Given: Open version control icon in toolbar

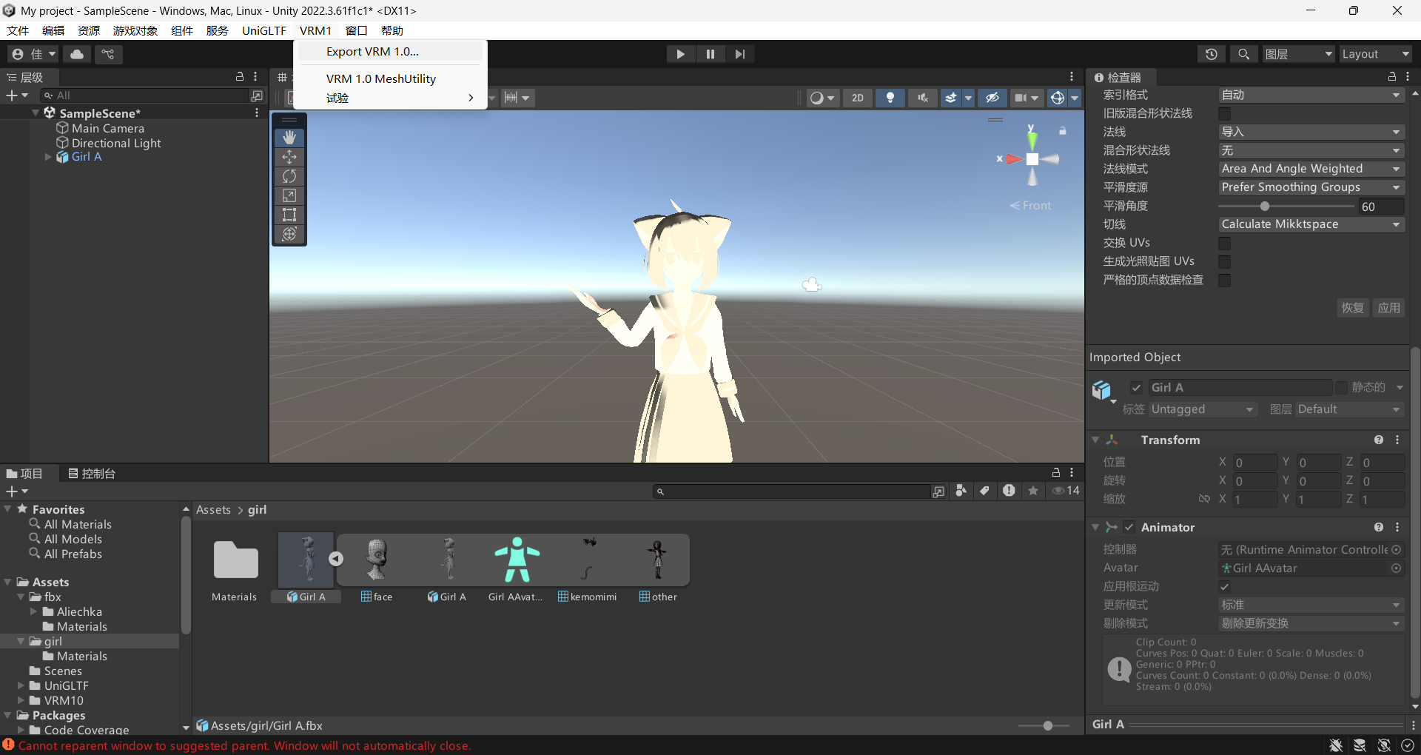Looking at the screenshot, I should coord(108,54).
